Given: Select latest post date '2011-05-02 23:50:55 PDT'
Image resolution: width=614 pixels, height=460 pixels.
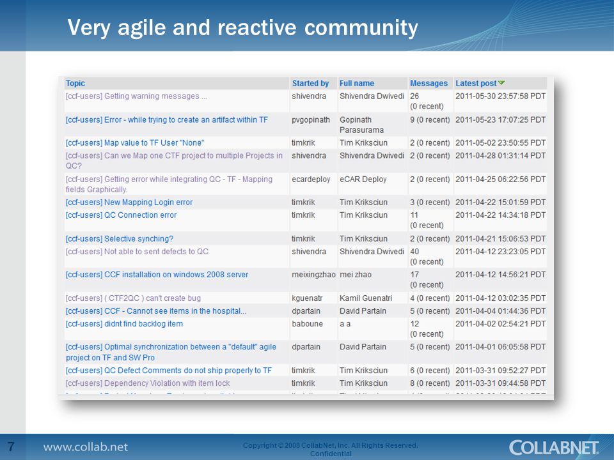Looking at the screenshot, I should click(x=500, y=142).
